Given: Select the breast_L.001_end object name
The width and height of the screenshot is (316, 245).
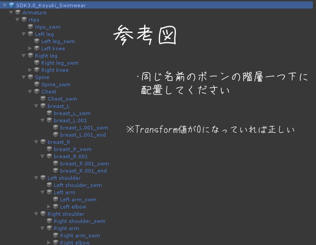Looking at the screenshot, I should [83, 135].
